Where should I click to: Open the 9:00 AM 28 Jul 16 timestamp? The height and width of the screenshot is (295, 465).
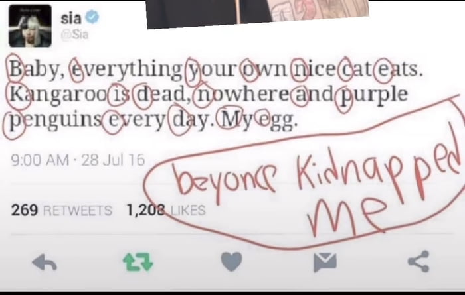(x=78, y=160)
